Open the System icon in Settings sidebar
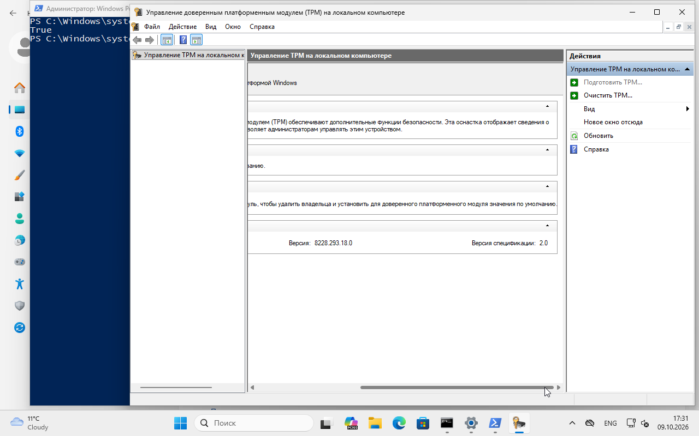Viewport: 699px width, 436px height. (20, 110)
